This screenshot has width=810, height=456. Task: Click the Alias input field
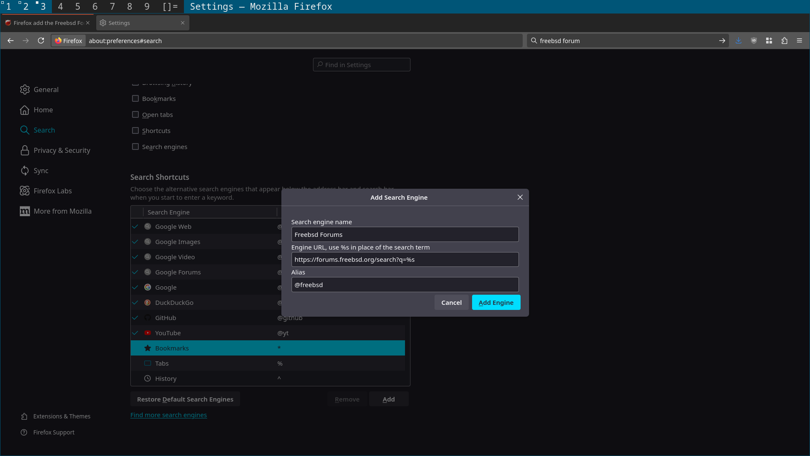tap(405, 285)
